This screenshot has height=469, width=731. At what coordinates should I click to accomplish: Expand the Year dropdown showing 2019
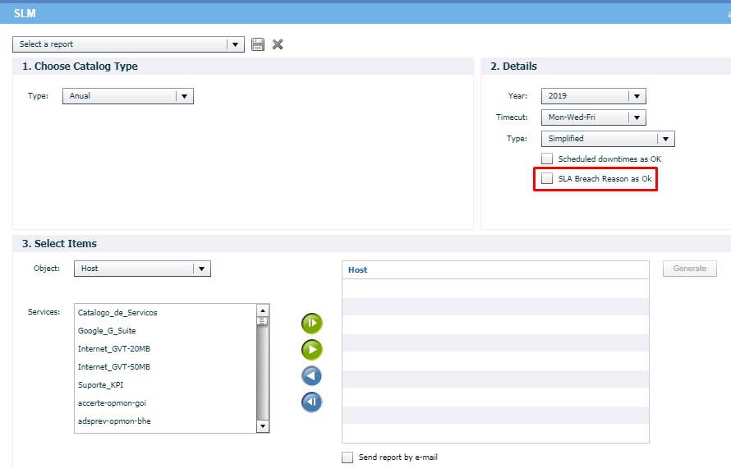[x=637, y=96]
